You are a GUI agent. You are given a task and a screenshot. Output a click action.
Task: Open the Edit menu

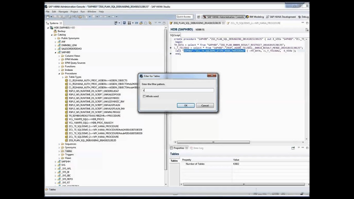pyautogui.click(x=54, y=12)
